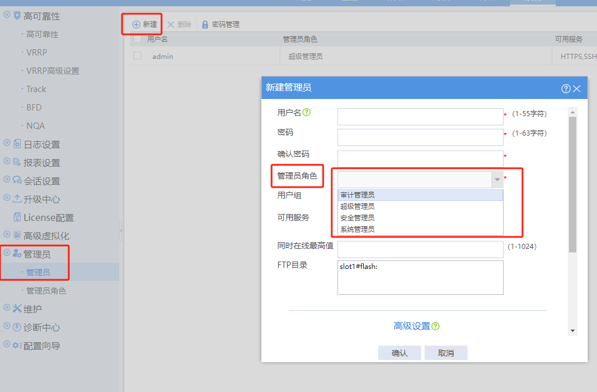Click the 管理员角色 column header

[x=300, y=39]
